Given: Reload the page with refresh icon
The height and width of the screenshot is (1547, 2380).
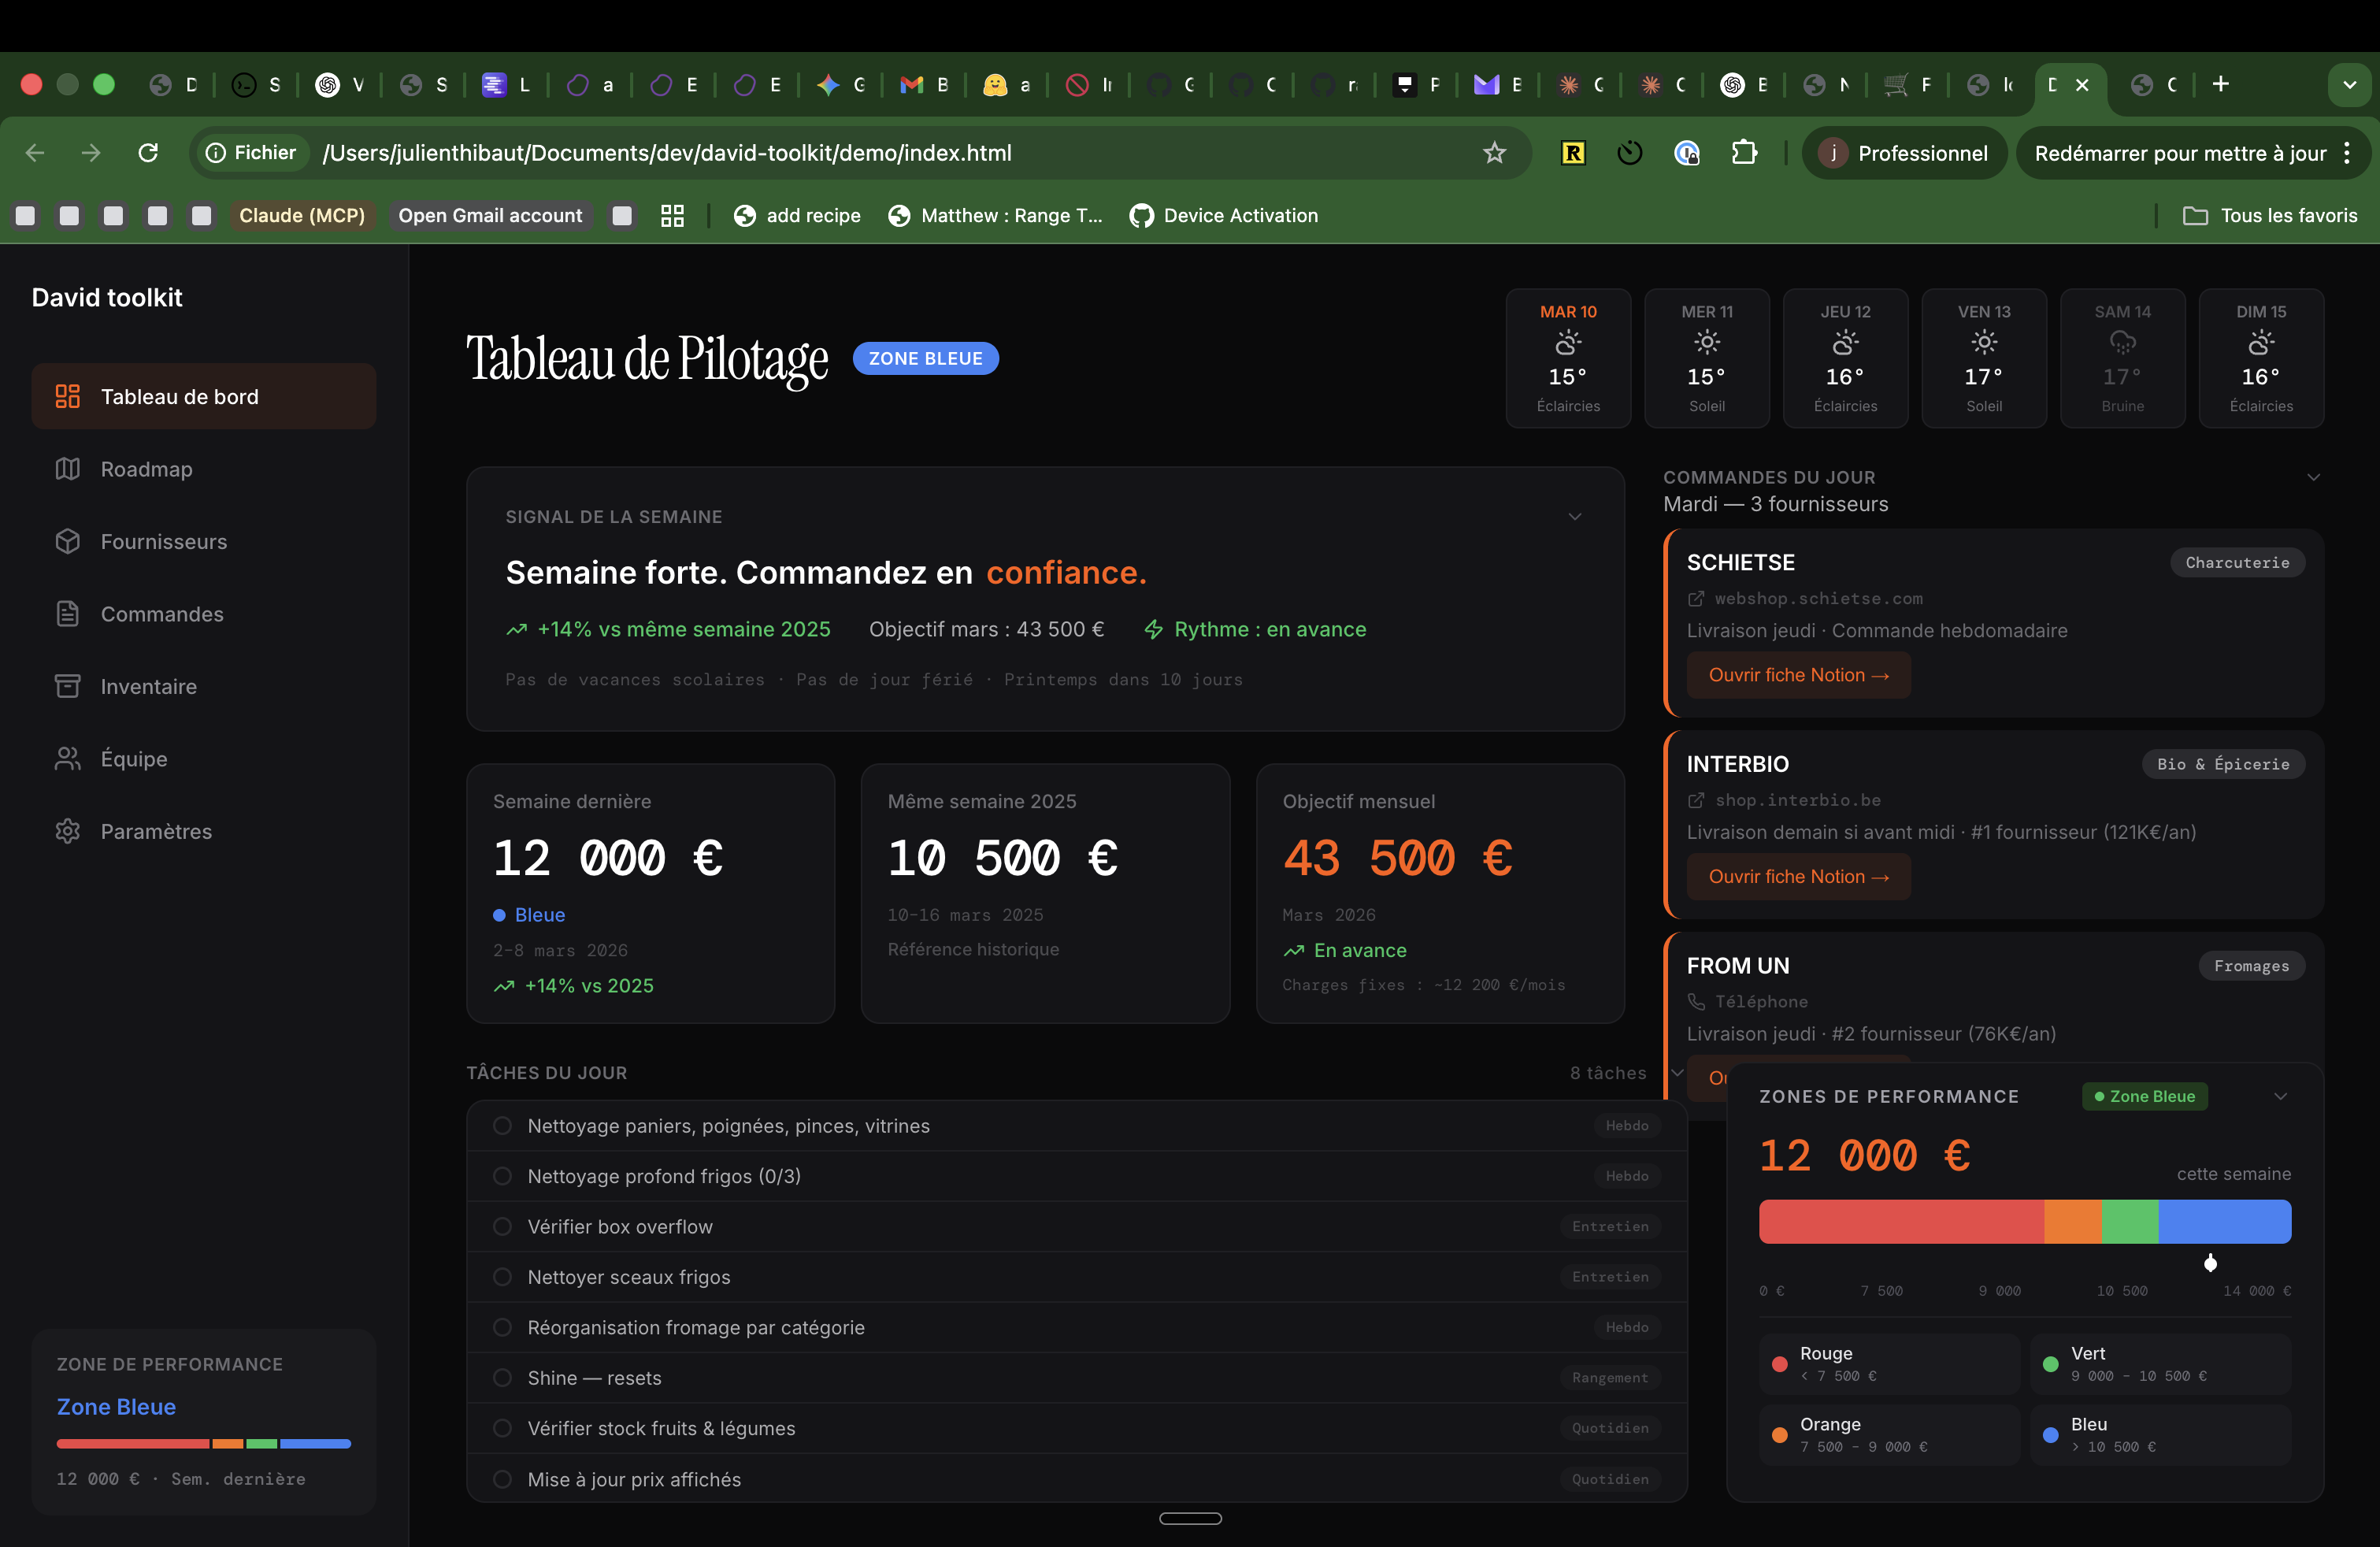Looking at the screenshot, I should click(148, 153).
